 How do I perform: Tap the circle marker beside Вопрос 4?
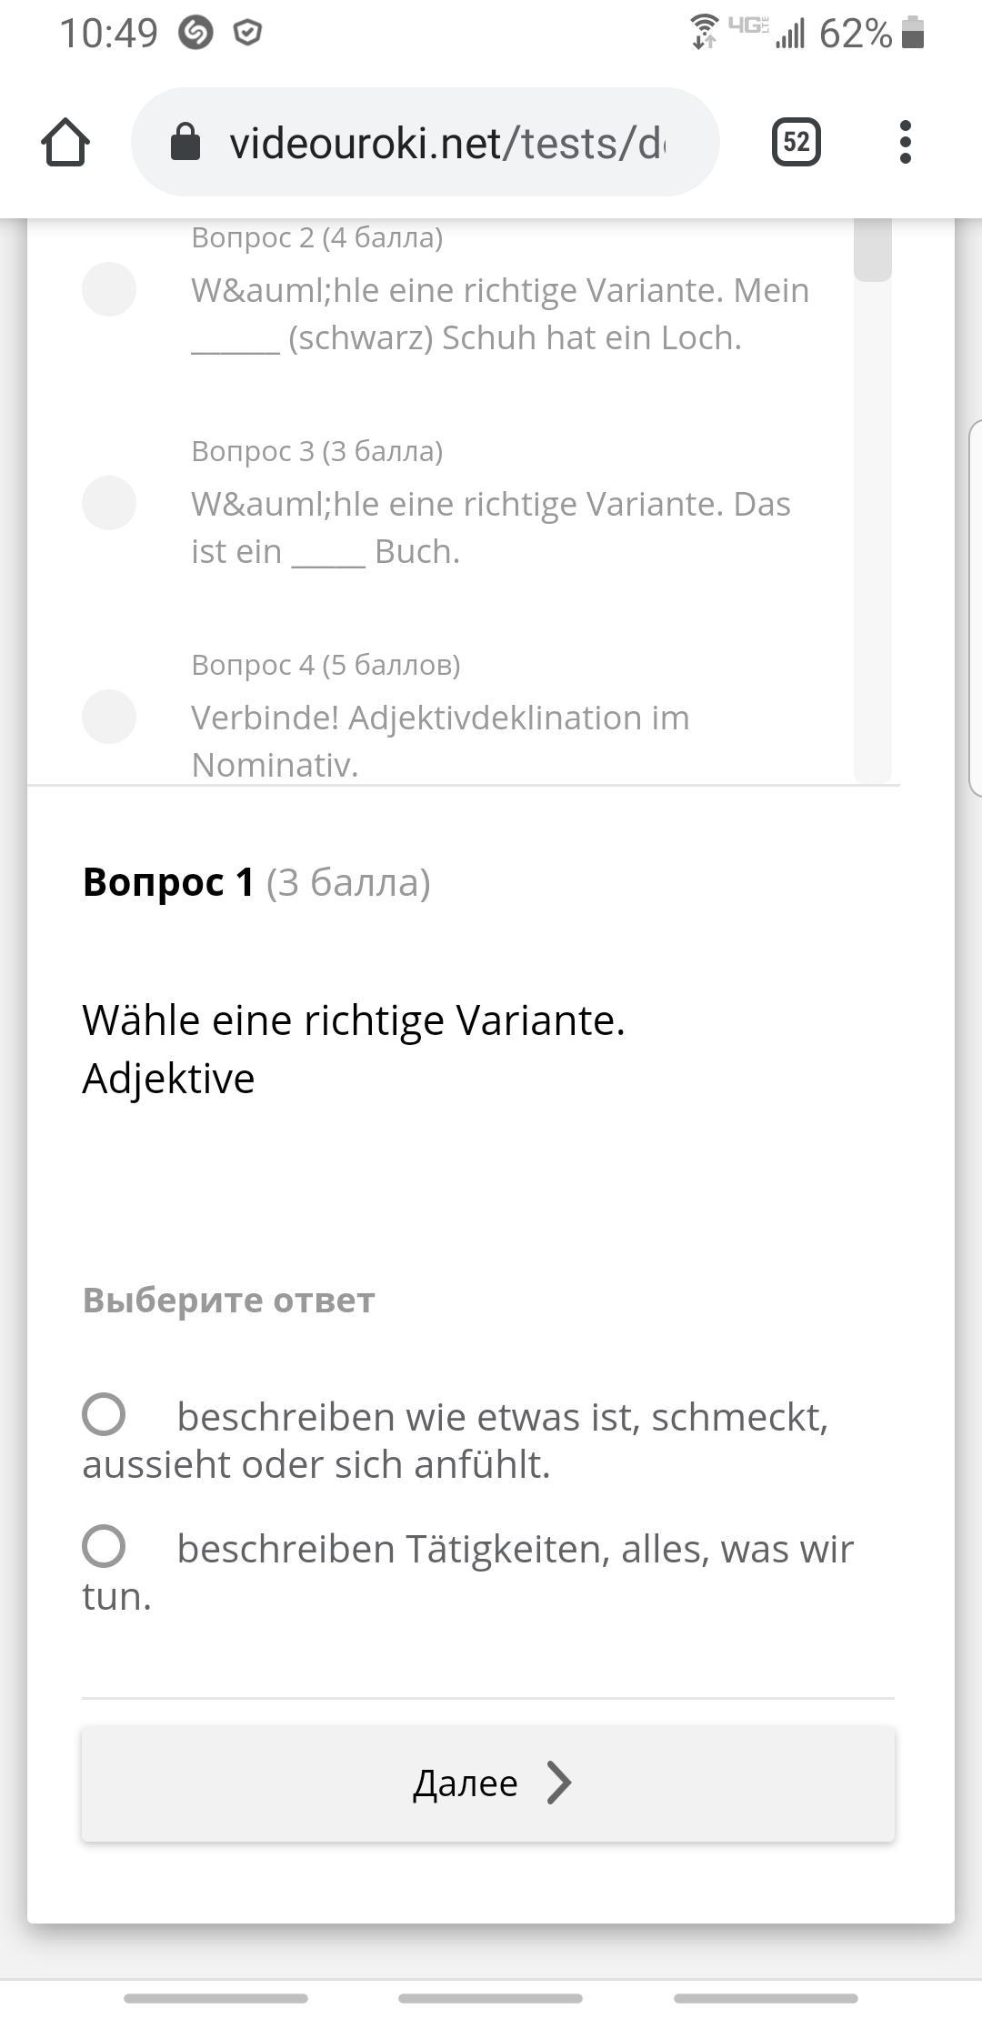click(109, 717)
